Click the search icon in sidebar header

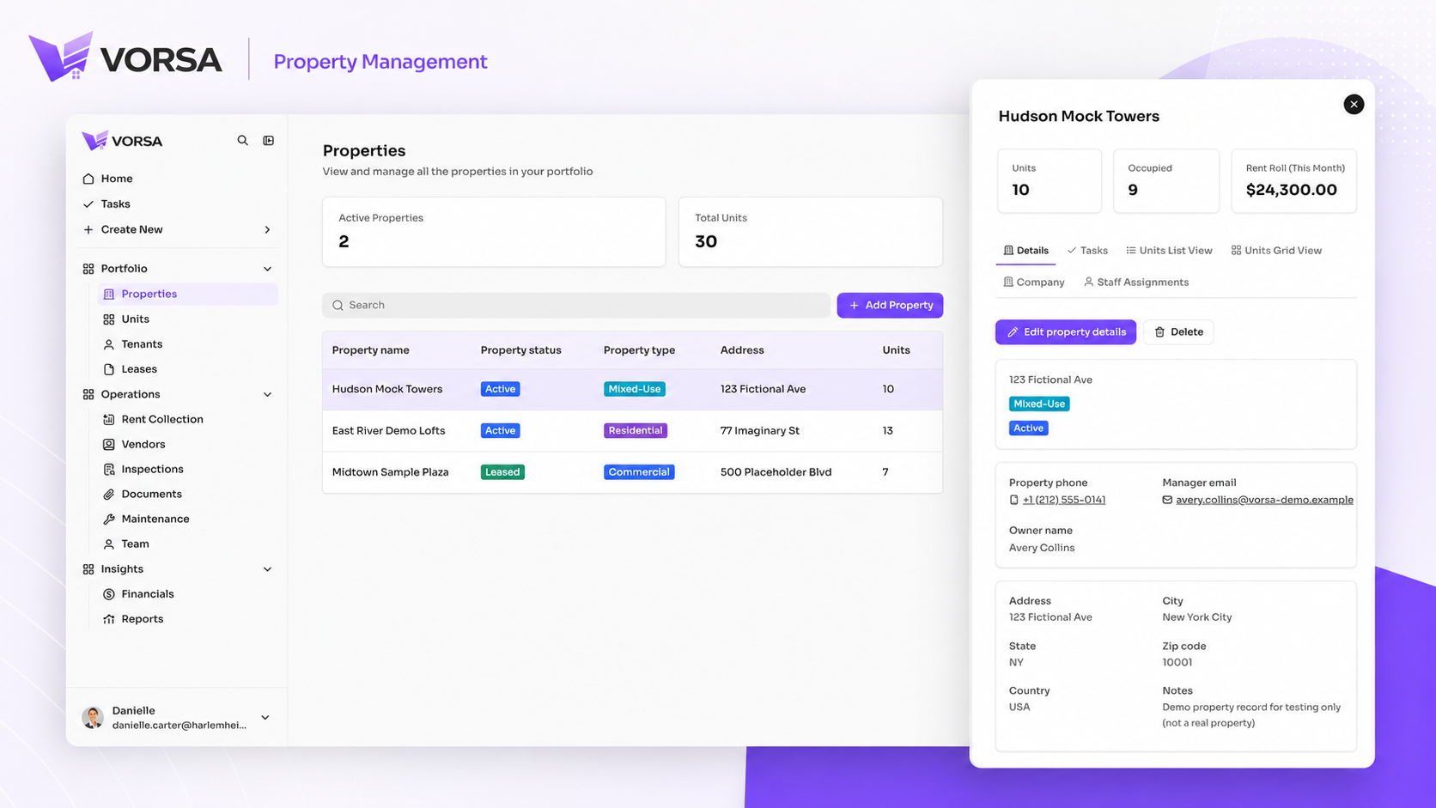click(x=242, y=140)
